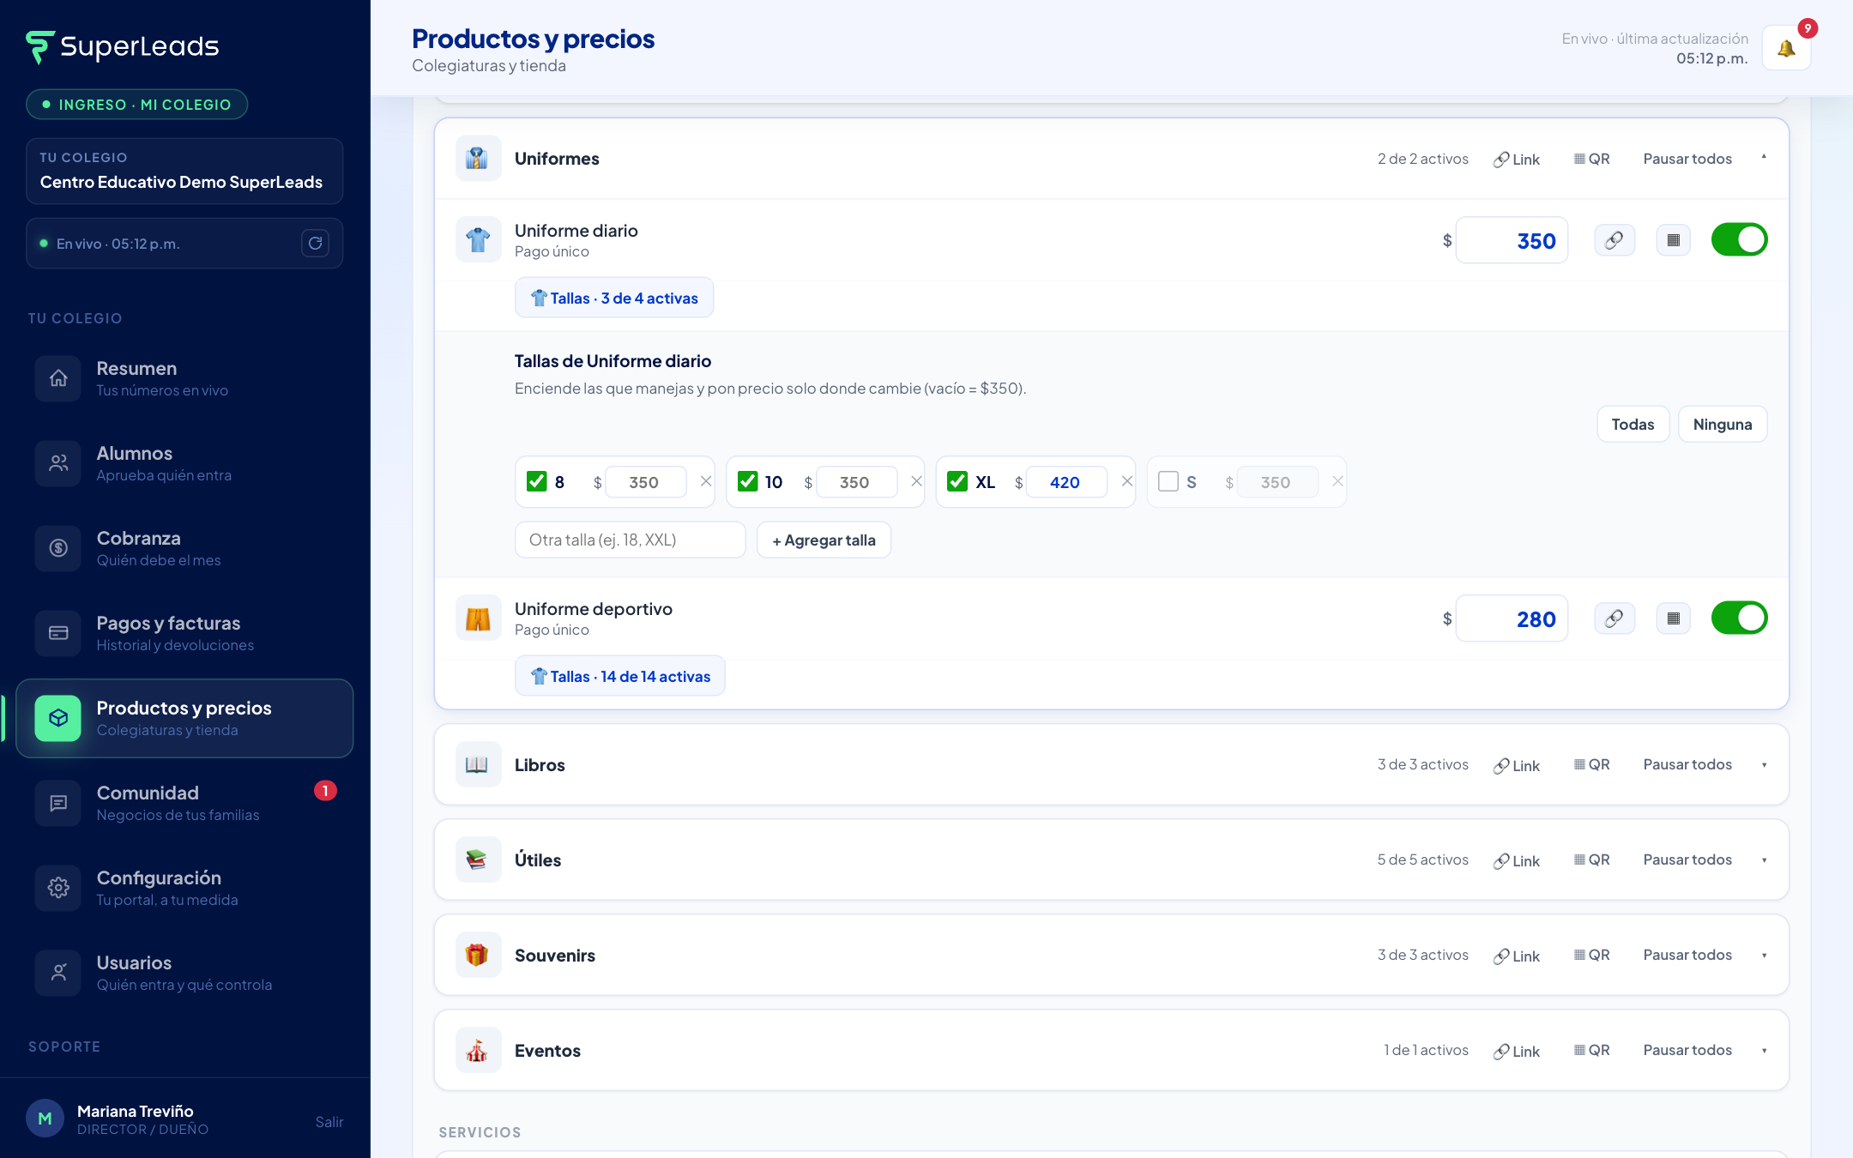Select Todas sizes button

[1633, 424]
